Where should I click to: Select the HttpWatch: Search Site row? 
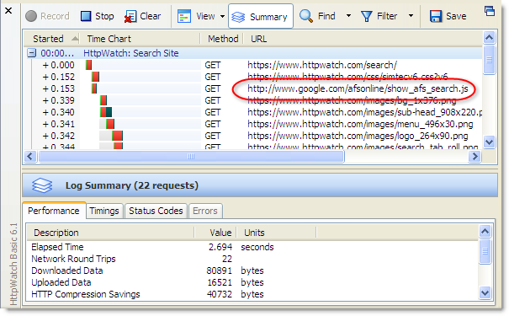[x=253, y=53]
